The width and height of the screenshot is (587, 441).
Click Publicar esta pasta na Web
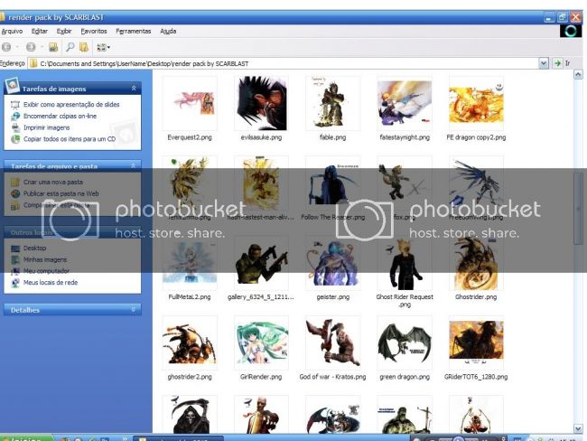61,193
